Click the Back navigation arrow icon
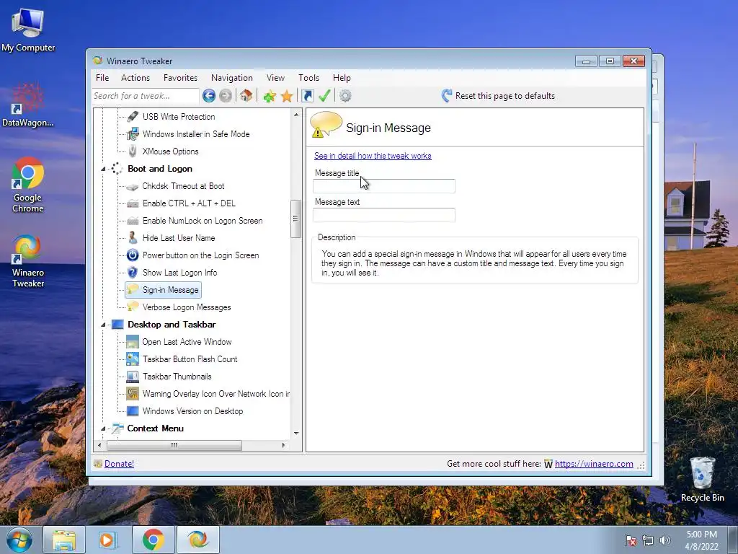This screenshot has width=738, height=554. click(x=209, y=96)
